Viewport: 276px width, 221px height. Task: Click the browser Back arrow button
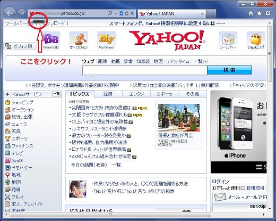10,13
